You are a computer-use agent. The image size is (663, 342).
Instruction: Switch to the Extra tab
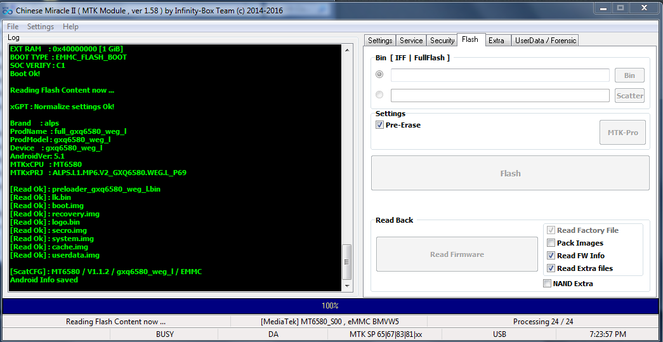496,41
